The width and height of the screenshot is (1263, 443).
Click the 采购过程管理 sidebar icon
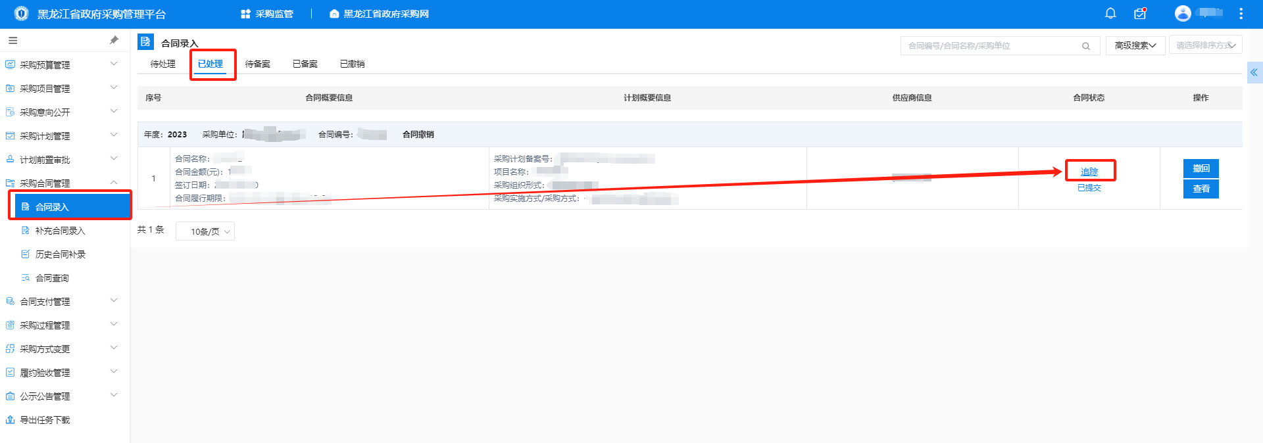[x=10, y=325]
